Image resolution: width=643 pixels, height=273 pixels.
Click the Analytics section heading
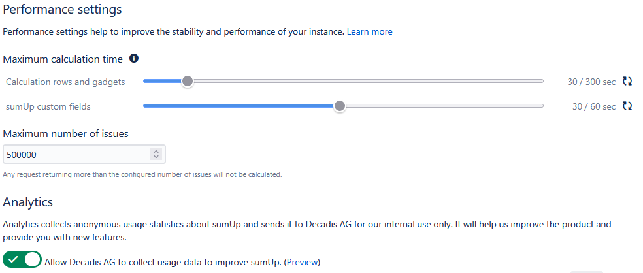point(28,202)
